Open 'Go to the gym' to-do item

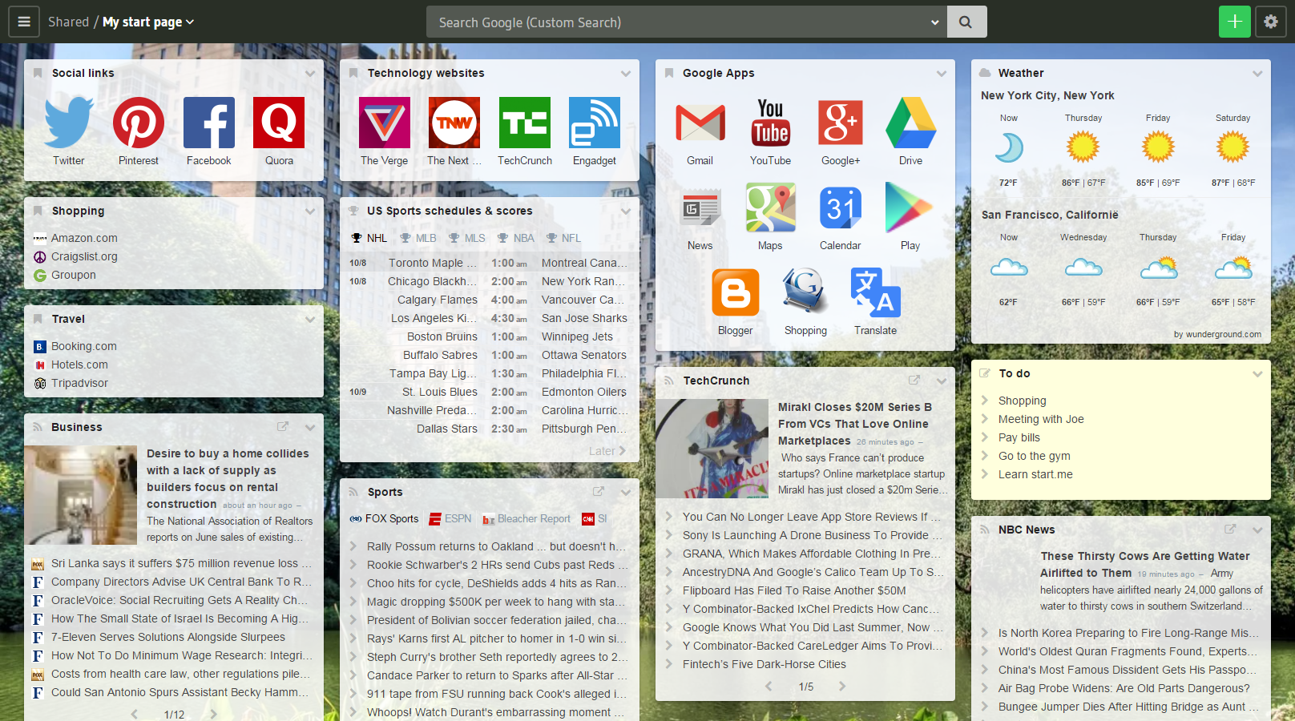coord(1034,456)
